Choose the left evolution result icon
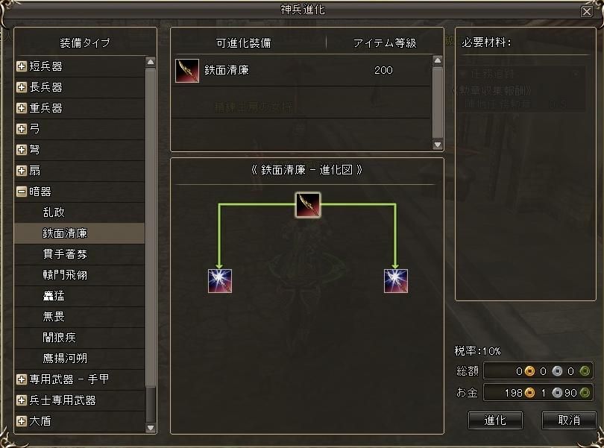This screenshot has height=448, width=604. (220, 281)
